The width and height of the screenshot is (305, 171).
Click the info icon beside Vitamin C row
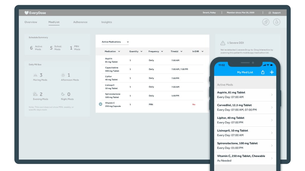click(x=101, y=104)
